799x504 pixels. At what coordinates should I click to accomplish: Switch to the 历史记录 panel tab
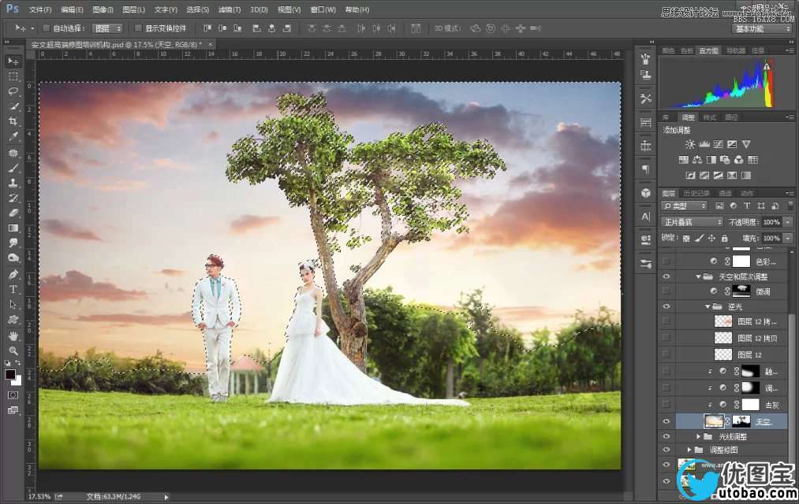(x=696, y=194)
